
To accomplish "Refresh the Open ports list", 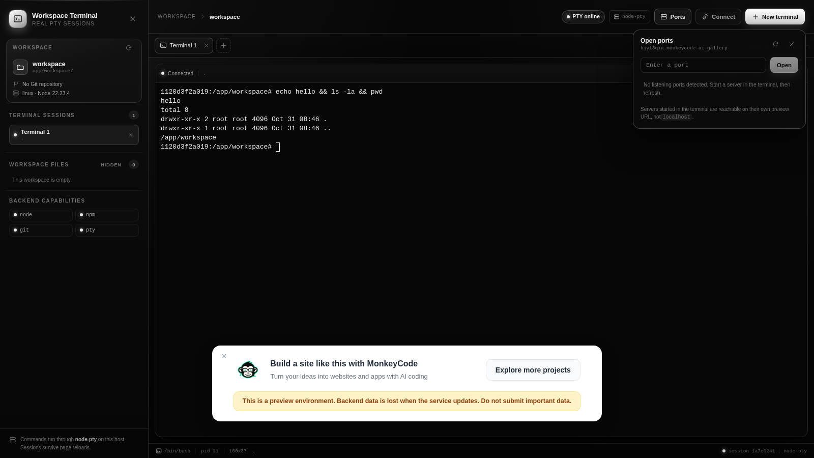I will [775, 44].
